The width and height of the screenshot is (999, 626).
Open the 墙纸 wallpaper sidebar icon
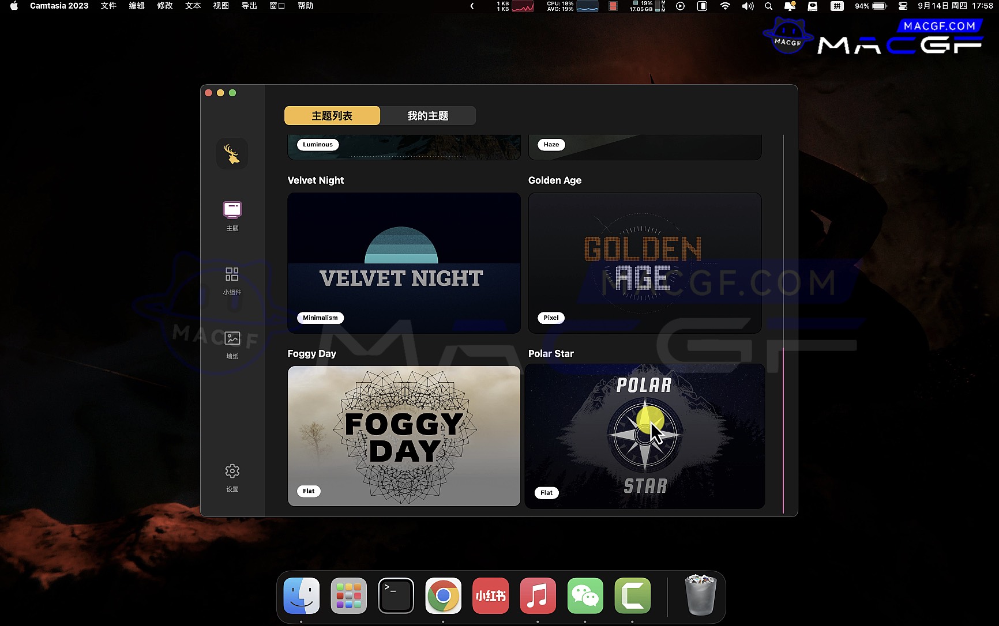pyautogui.click(x=232, y=338)
